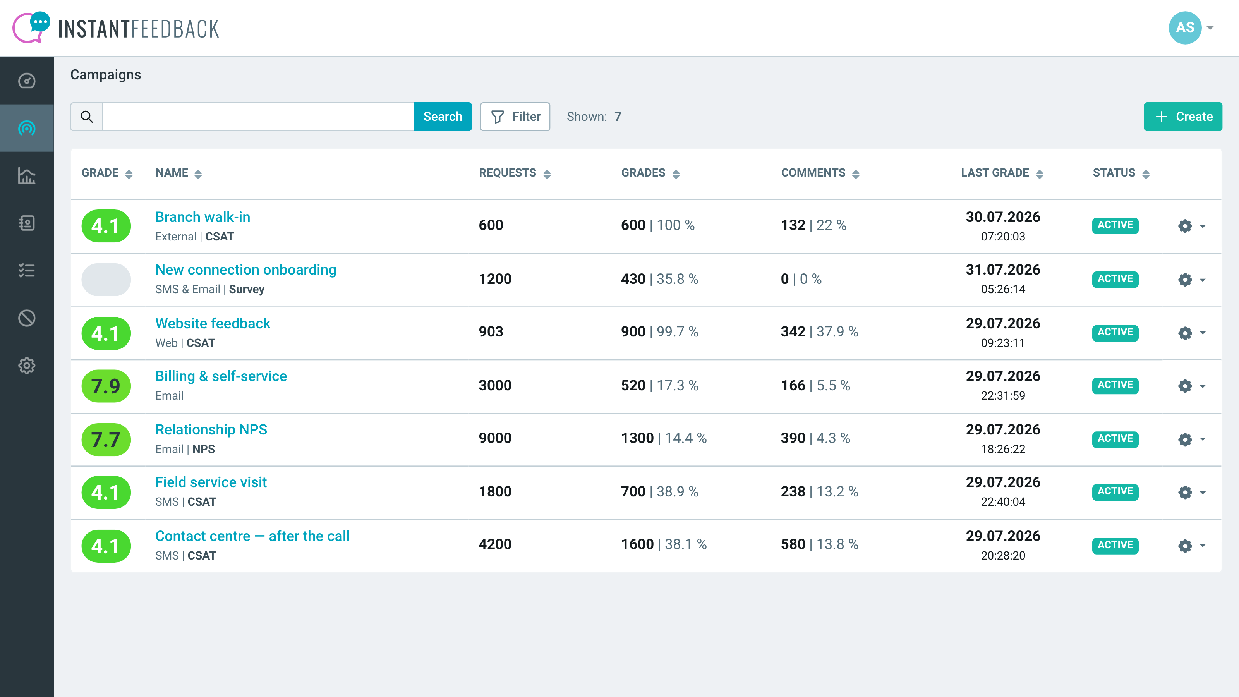Click the Search button

pyautogui.click(x=443, y=117)
